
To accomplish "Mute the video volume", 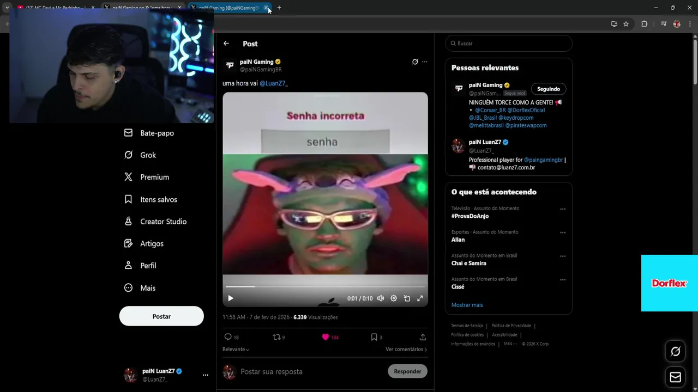I will (381, 298).
